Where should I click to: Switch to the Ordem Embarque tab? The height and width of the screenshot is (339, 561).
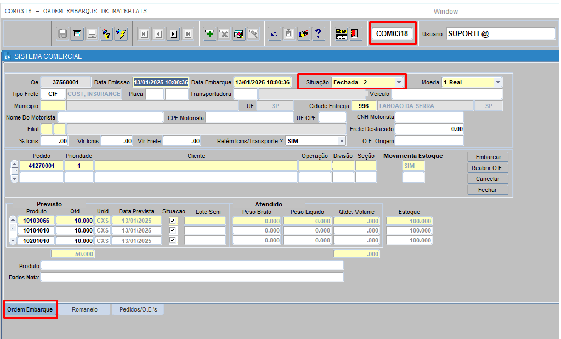(x=30, y=309)
